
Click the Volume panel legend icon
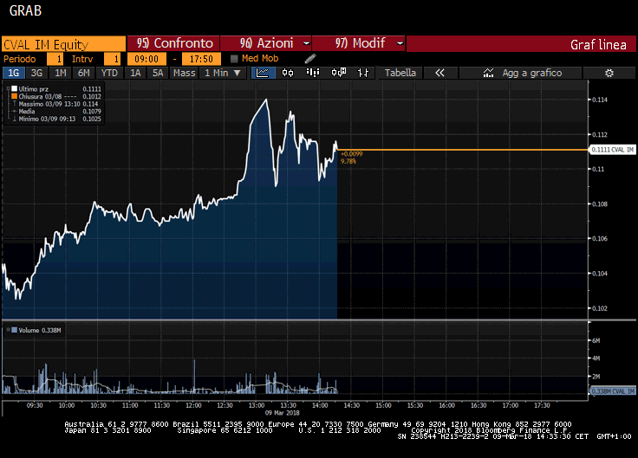[x=12, y=330]
